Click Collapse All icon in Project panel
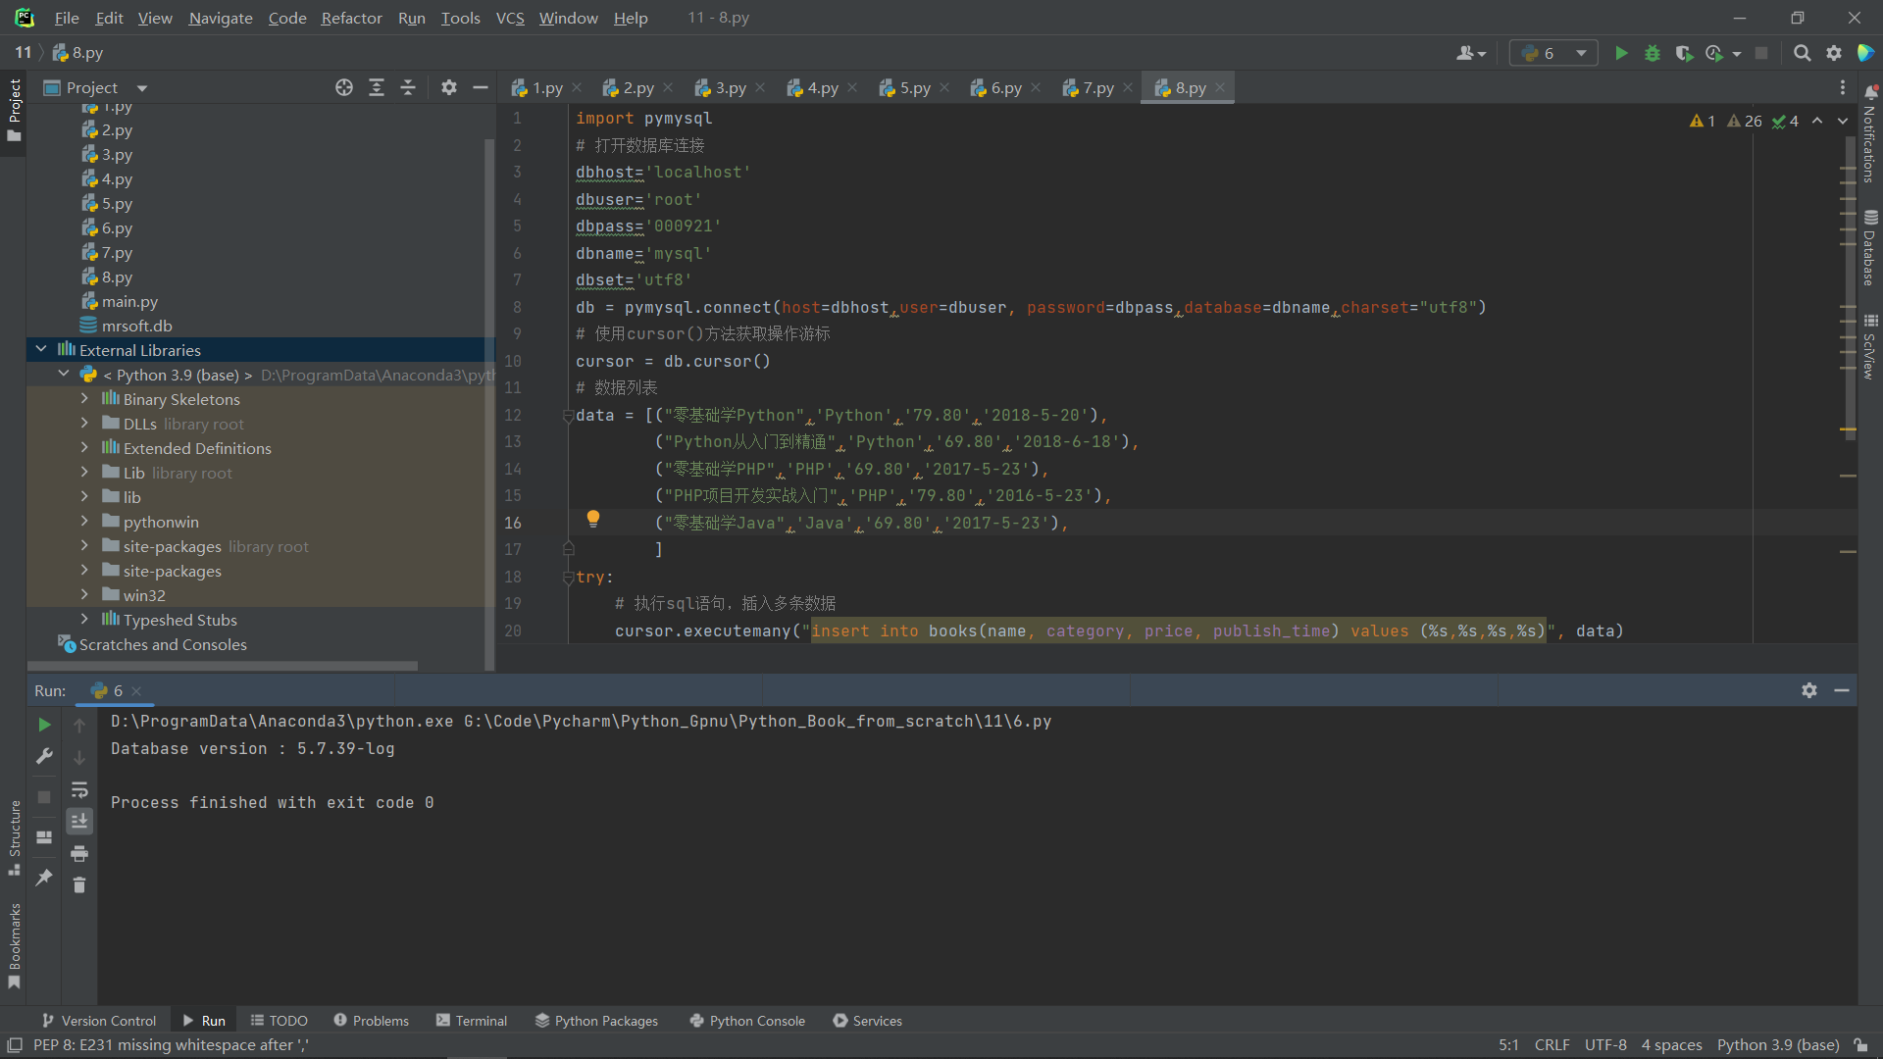The height and width of the screenshot is (1059, 1883). [408, 87]
